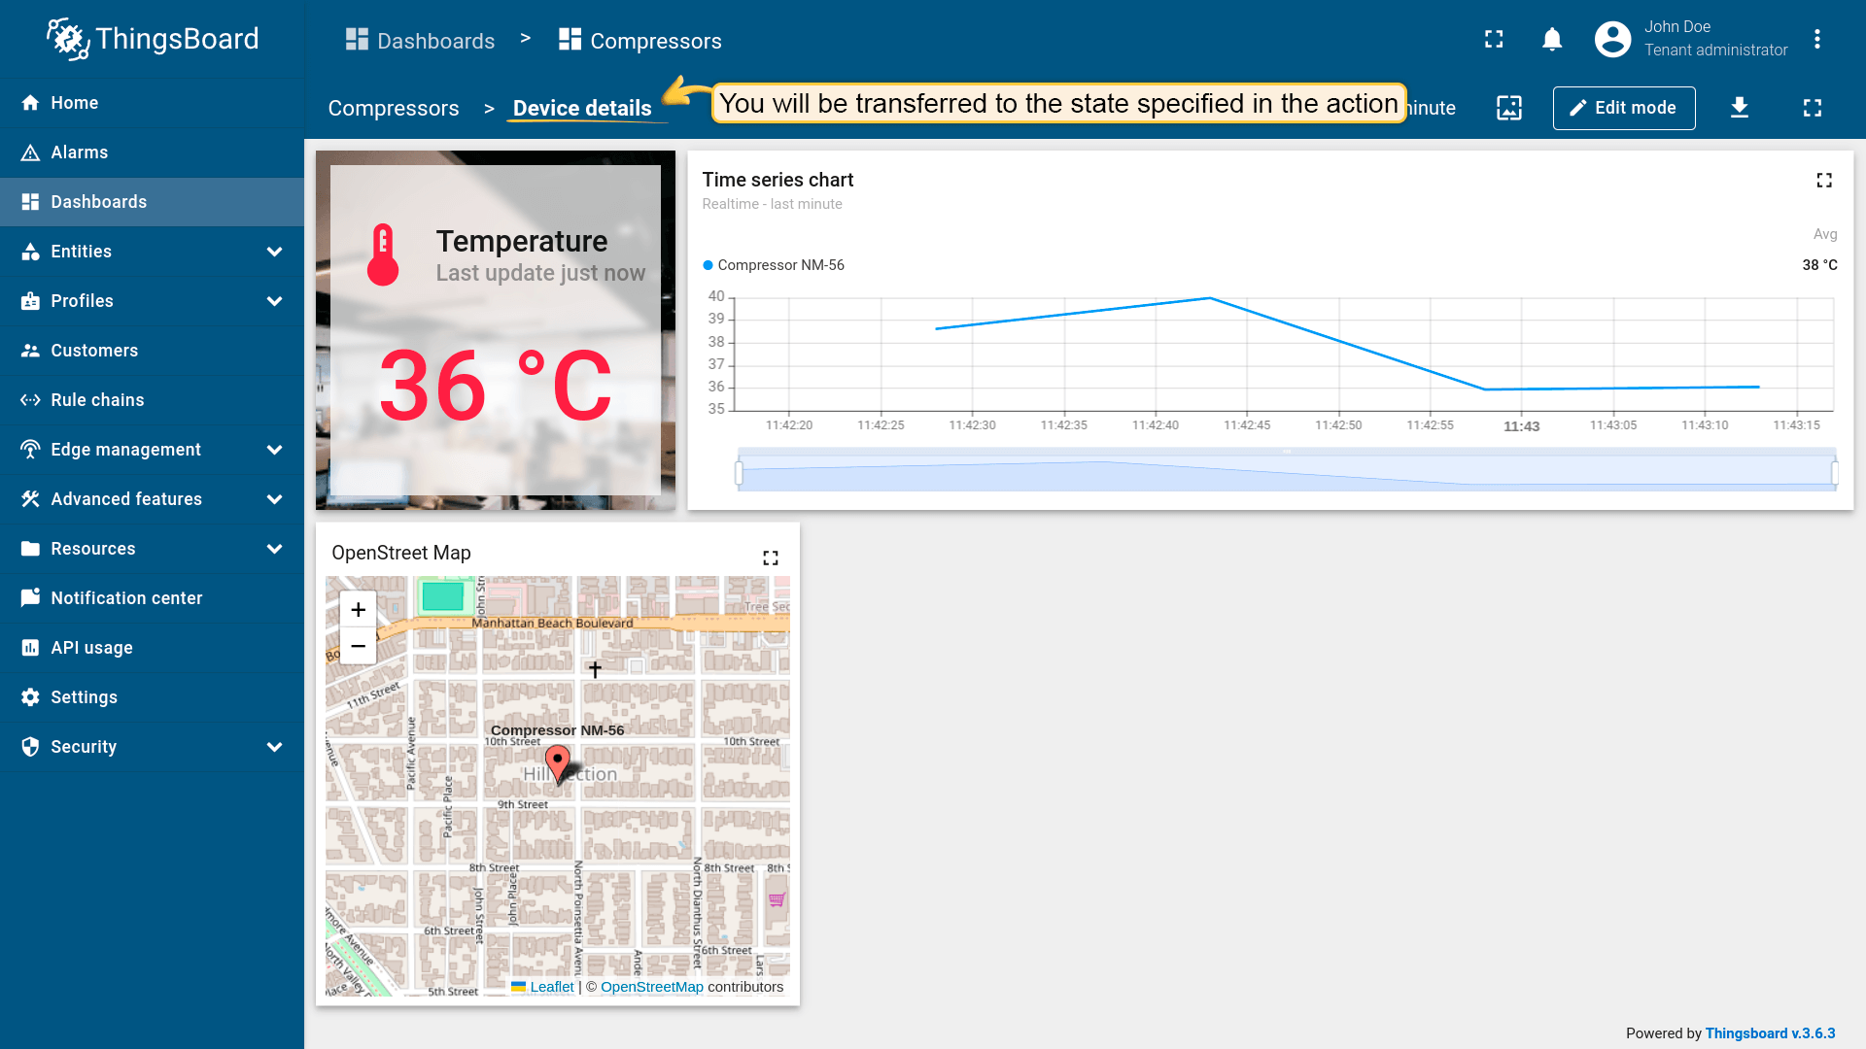
Task: Select the Compressors state breadcrumb
Action: point(394,109)
